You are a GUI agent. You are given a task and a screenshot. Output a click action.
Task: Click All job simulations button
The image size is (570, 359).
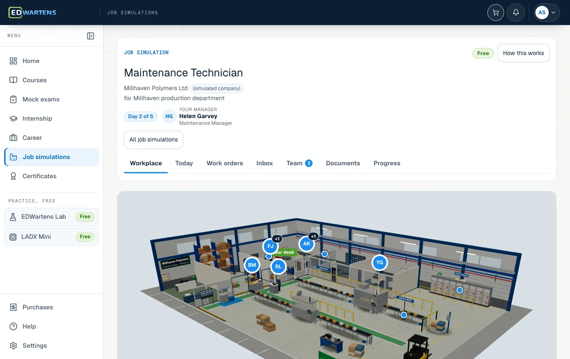[x=154, y=140]
